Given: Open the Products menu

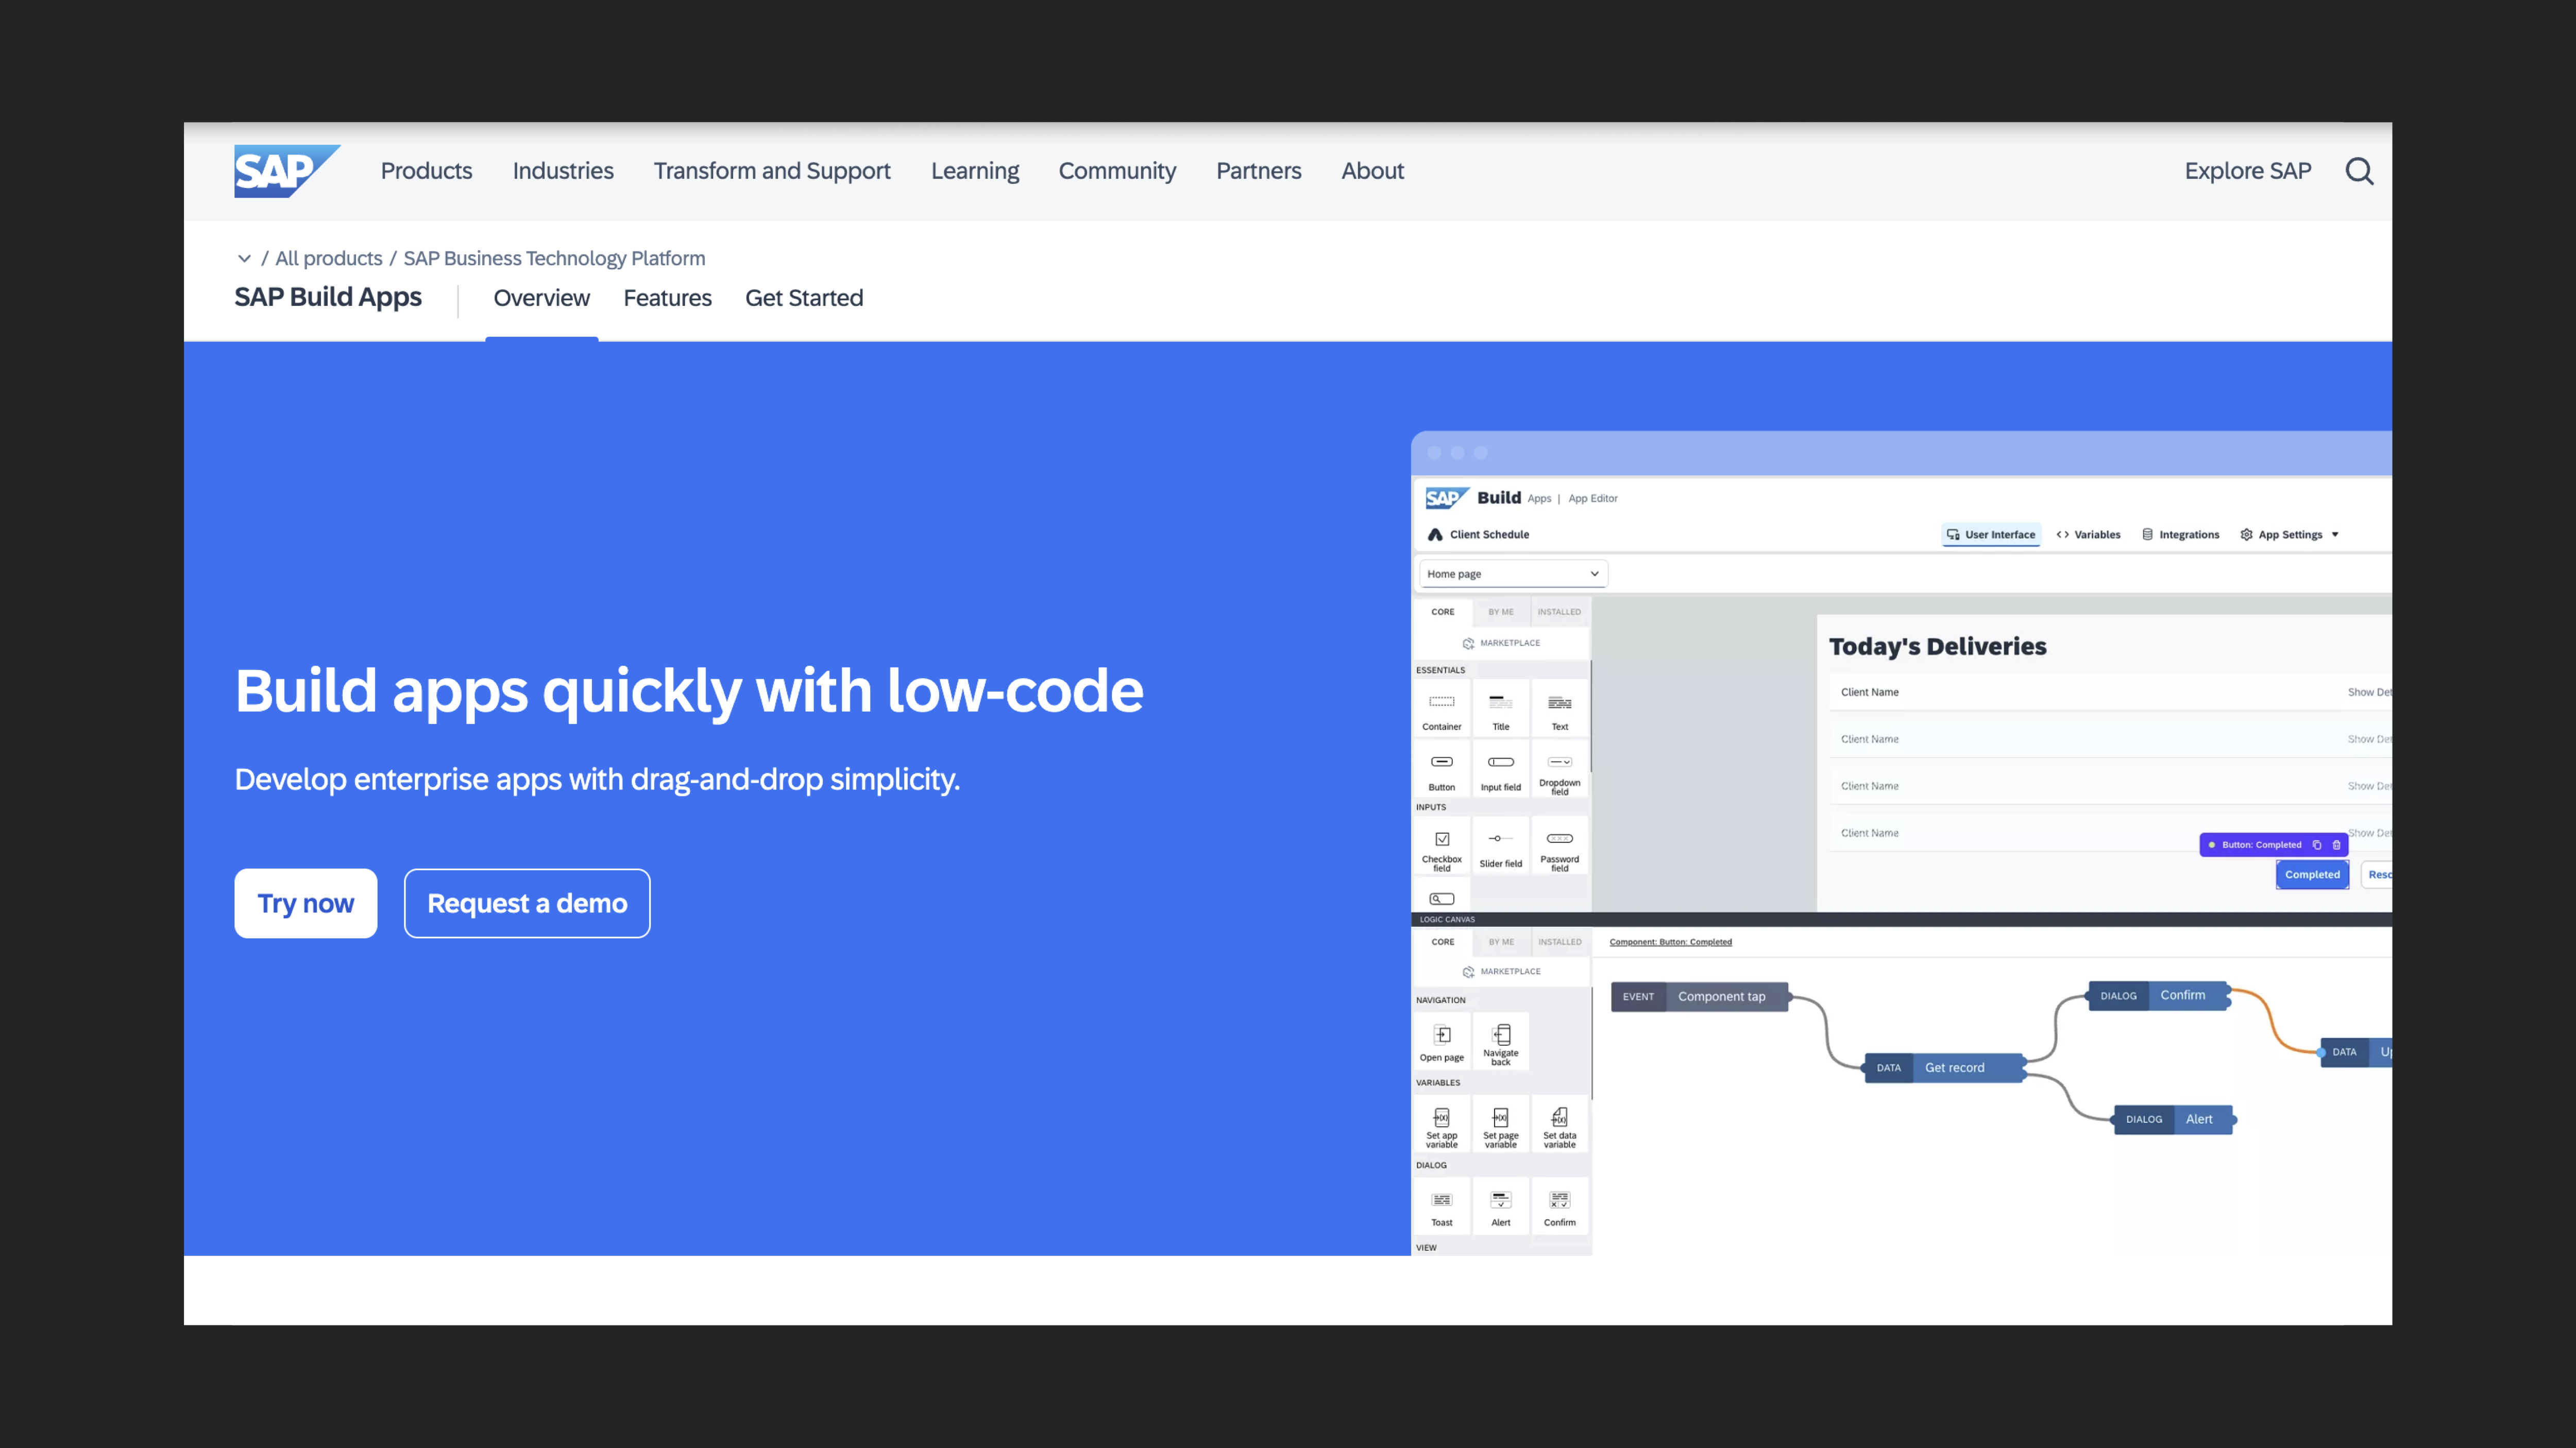Looking at the screenshot, I should pos(426,171).
